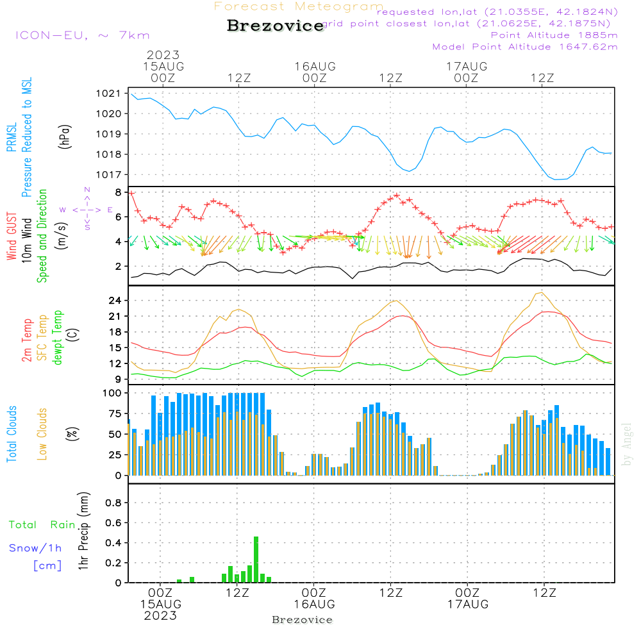Click the 'dewpt Temp' green label
The width and height of the screenshot is (641, 641).
coord(57,337)
